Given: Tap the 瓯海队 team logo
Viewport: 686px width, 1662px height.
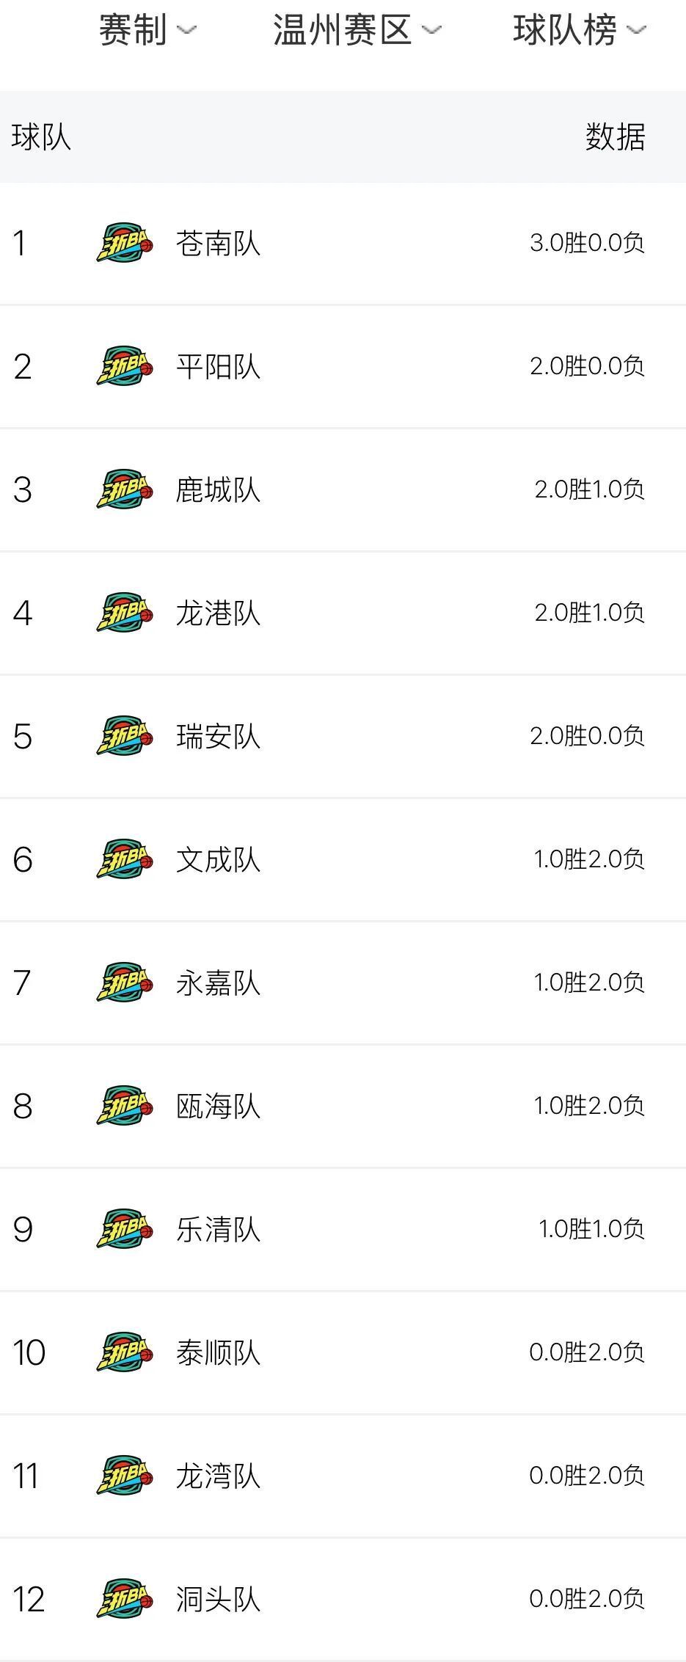Looking at the screenshot, I should coord(125,1106).
